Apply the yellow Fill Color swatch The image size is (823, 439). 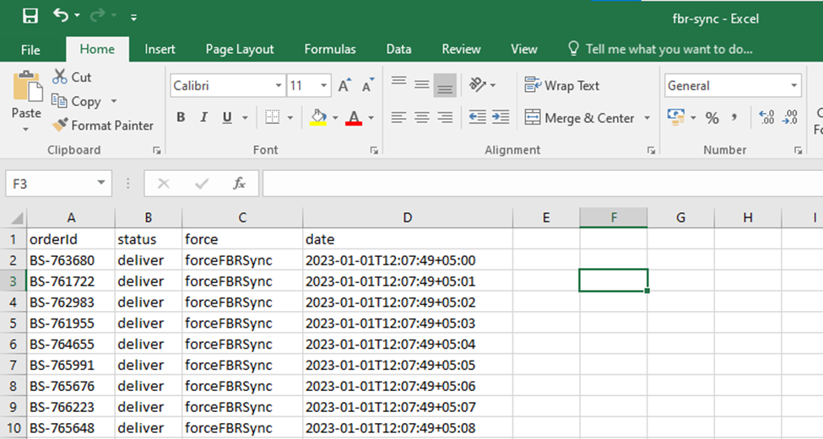tap(318, 118)
